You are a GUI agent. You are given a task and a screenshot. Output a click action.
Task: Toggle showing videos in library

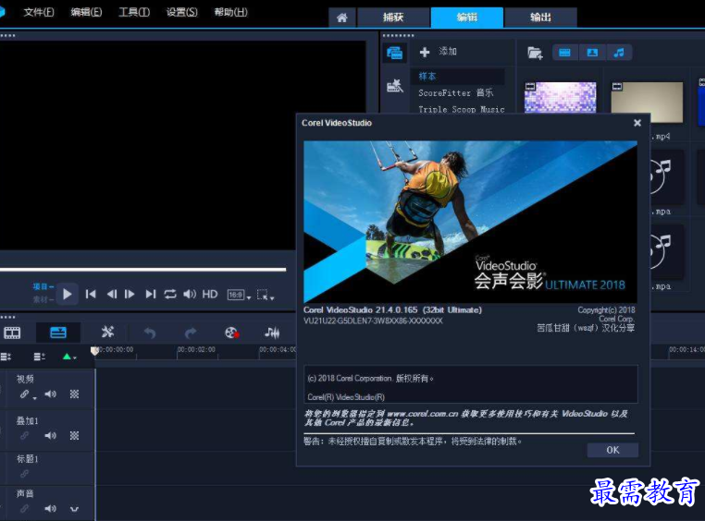click(564, 53)
